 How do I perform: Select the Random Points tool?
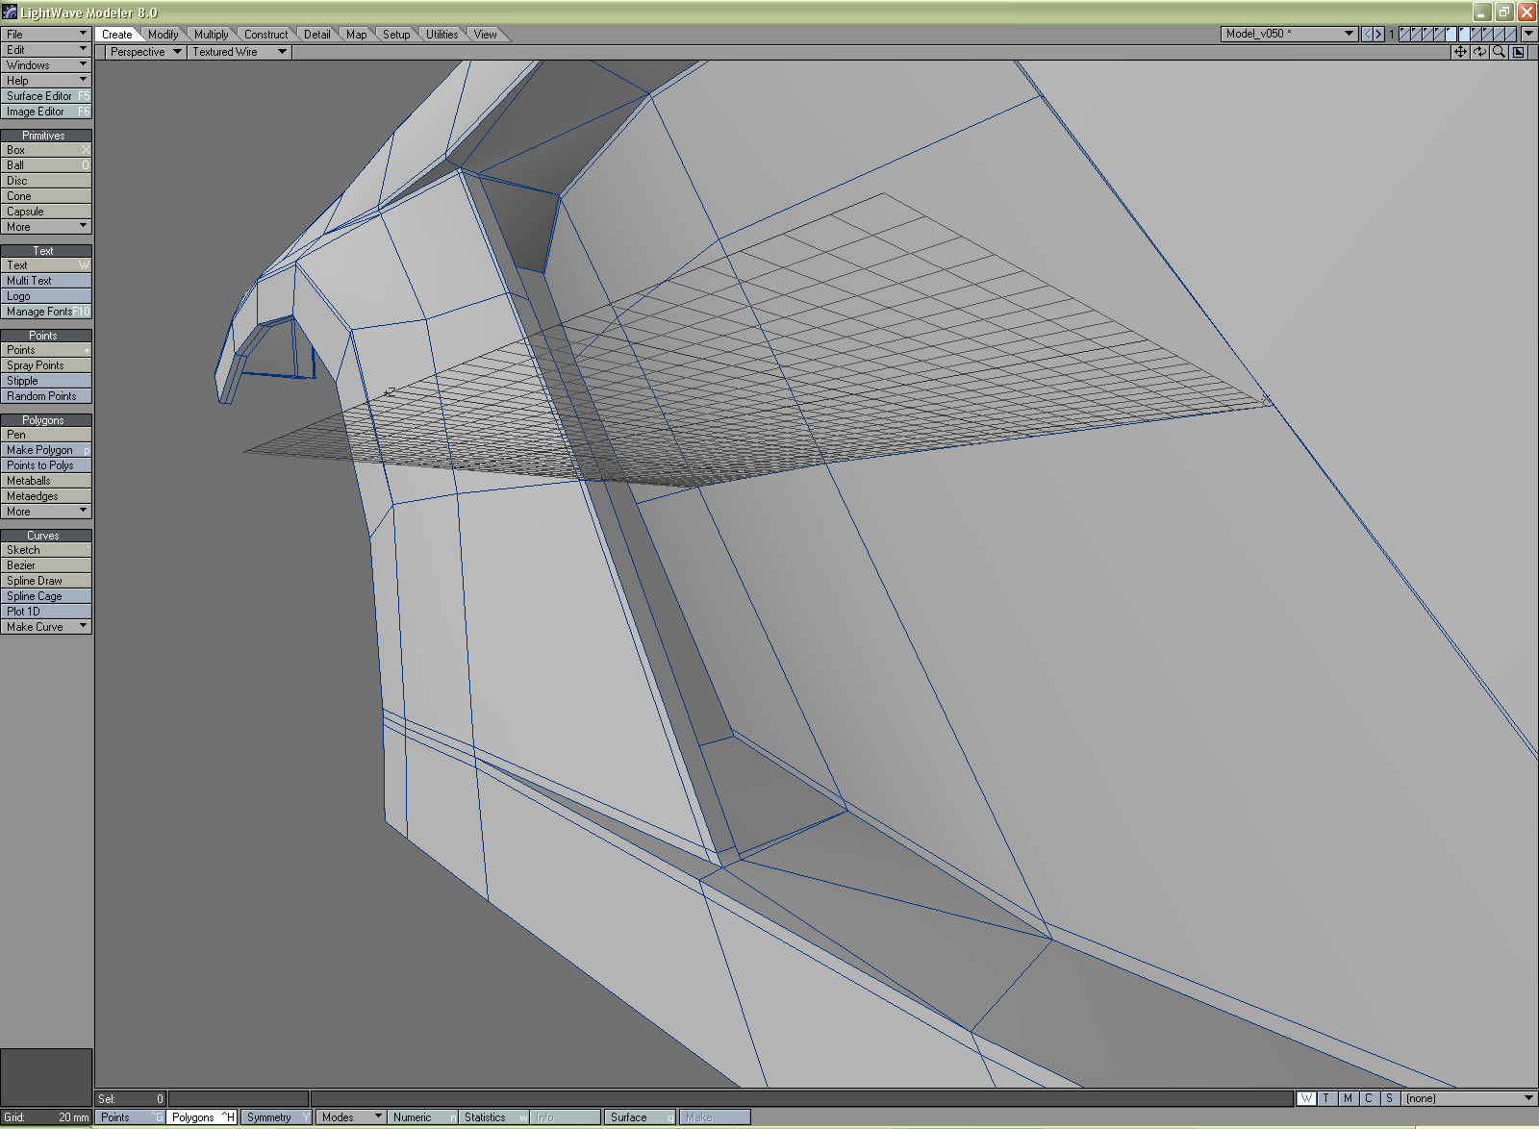[46, 396]
